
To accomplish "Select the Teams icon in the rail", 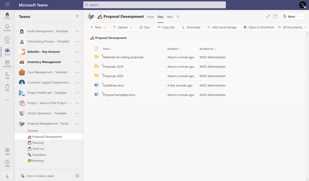I will click(7, 52).
